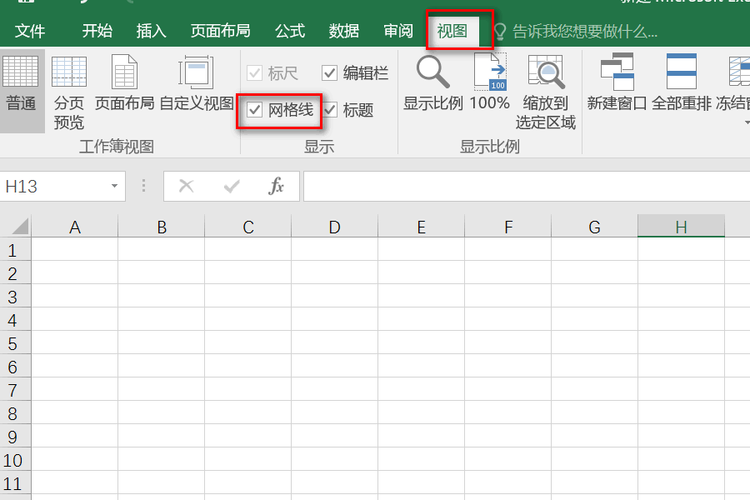Reset zoom to 100%
The height and width of the screenshot is (500, 750).
(x=490, y=82)
